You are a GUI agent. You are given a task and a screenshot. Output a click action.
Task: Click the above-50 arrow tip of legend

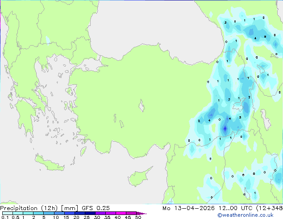pyautogui.click(x=141, y=213)
